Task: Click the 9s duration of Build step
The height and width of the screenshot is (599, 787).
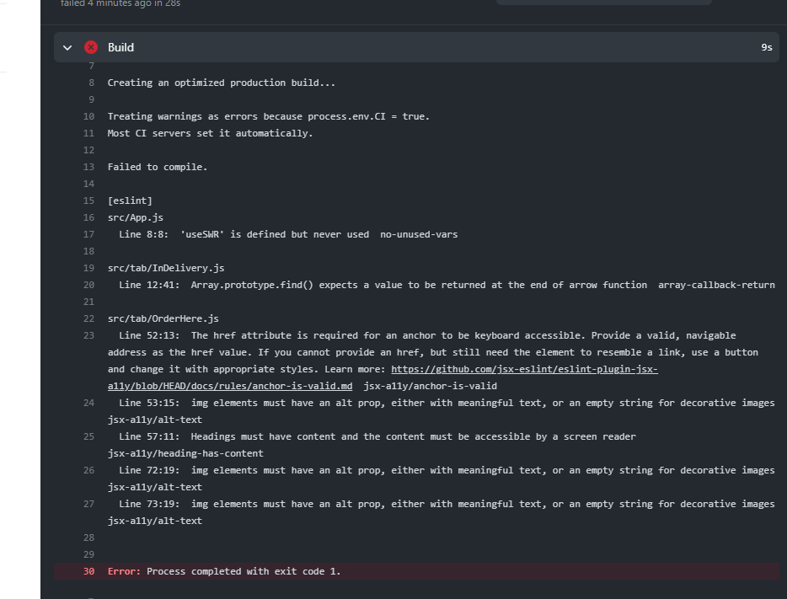Action: 767,47
